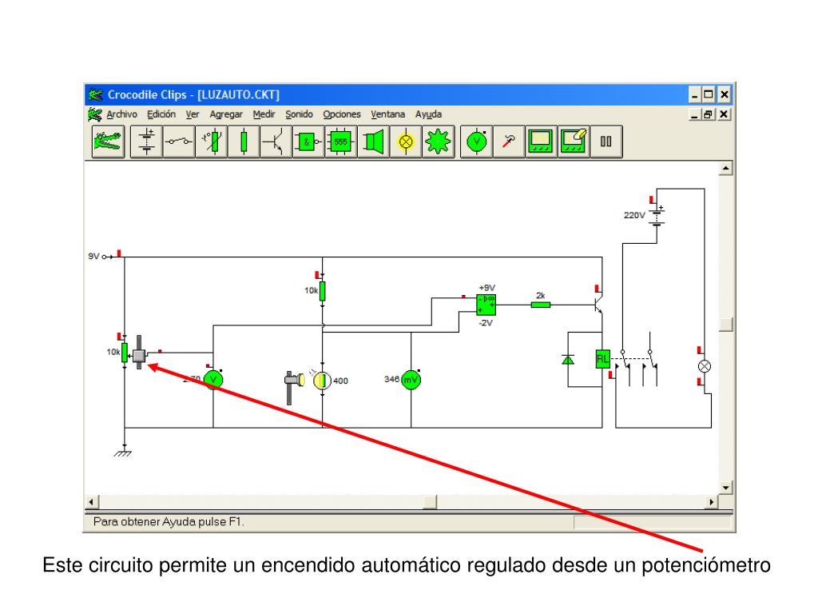Open the switches toolbar icon

coord(179,142)
